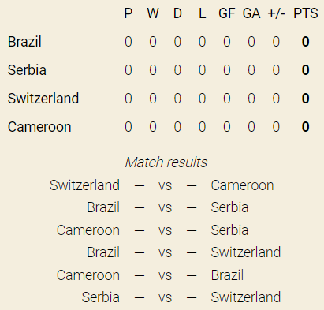The width and height of the screenshot is (324, 310).
Task: Click Cameroon's score in Cameroon vs Serbia
Action: (140, 230)
